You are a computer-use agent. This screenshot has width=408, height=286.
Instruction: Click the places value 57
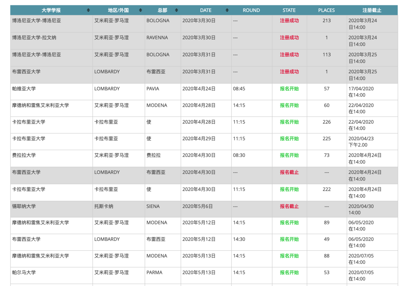pyautogui.click(x=326, y=89)
